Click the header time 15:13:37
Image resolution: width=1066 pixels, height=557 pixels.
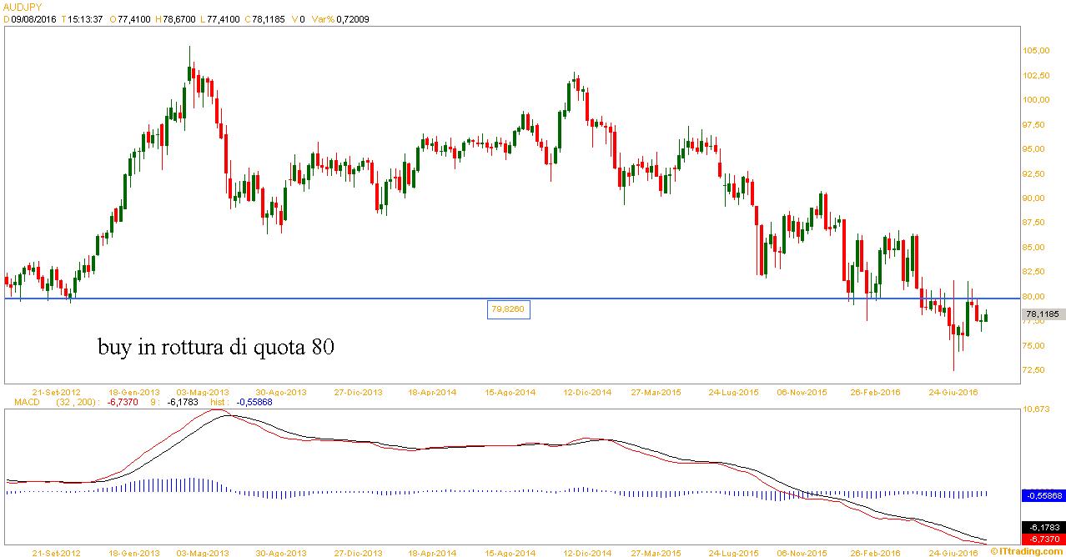pyautogui.click(x=85, y=19)
